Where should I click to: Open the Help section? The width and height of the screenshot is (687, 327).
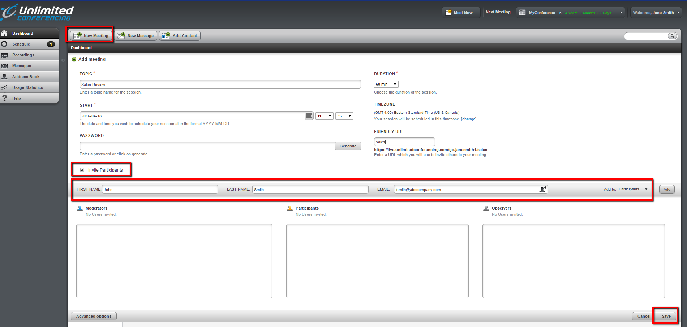[17, 98]
